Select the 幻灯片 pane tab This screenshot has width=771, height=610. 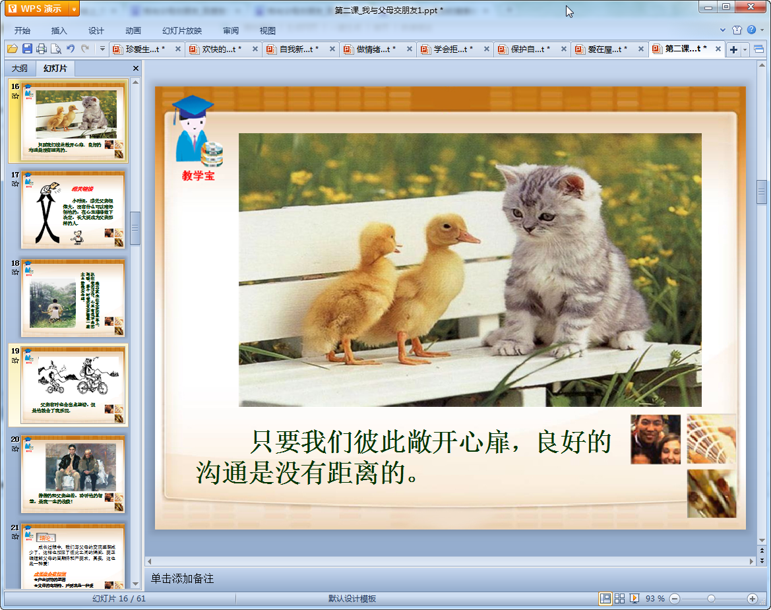point(55,69)
